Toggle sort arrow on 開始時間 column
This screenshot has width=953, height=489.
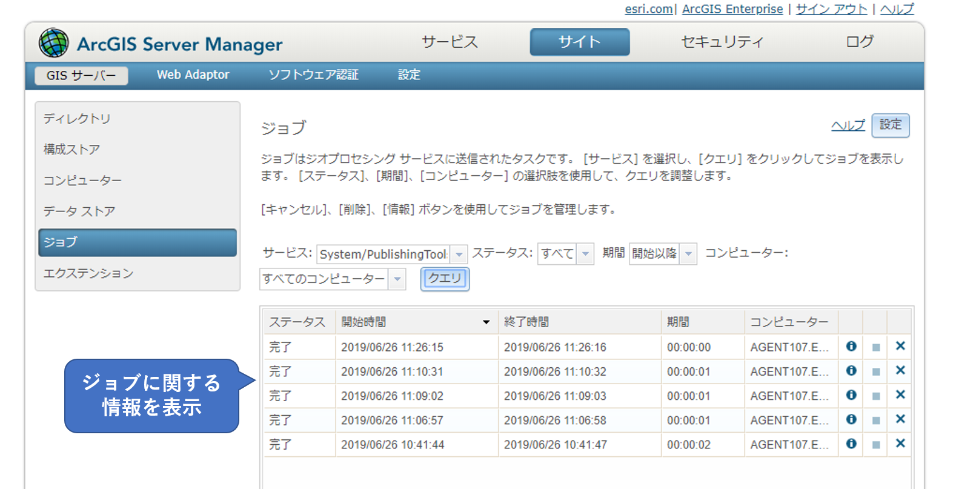pos(486,322)
